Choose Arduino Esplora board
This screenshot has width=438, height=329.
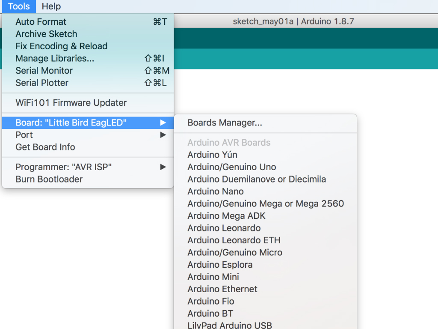[265, 265]
